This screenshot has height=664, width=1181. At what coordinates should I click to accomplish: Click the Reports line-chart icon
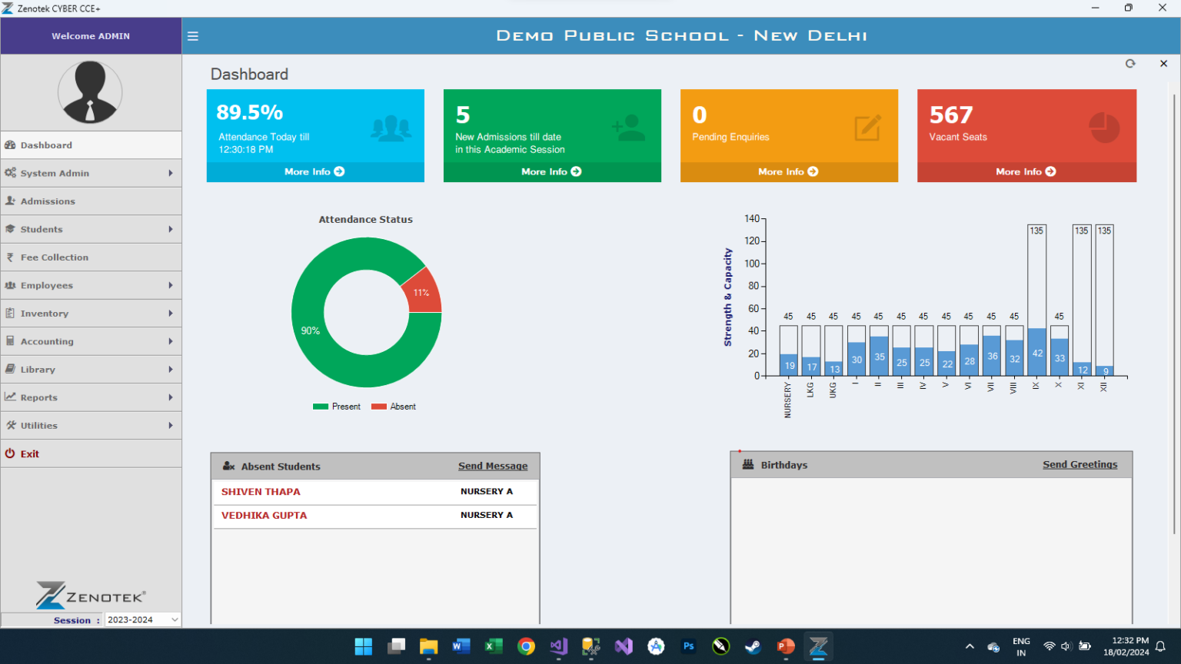click(10, 397)
